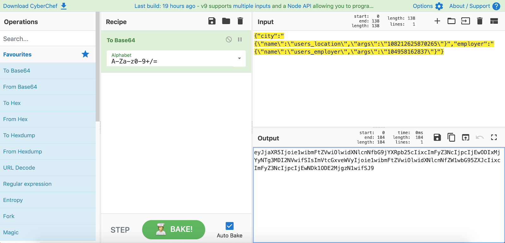Click the Operations pane heading
505x243 pixels.
[x=21, y=22]
